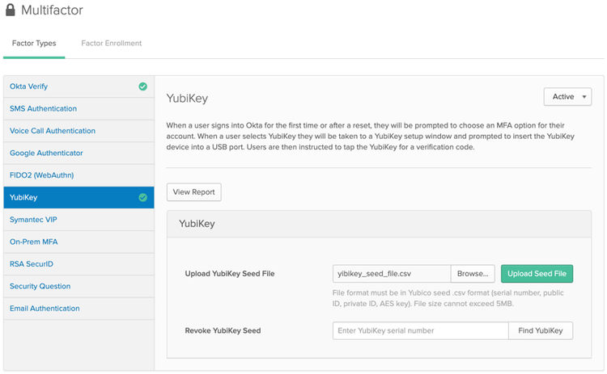Focus the YubiKey serial number field

click(420, 330)
